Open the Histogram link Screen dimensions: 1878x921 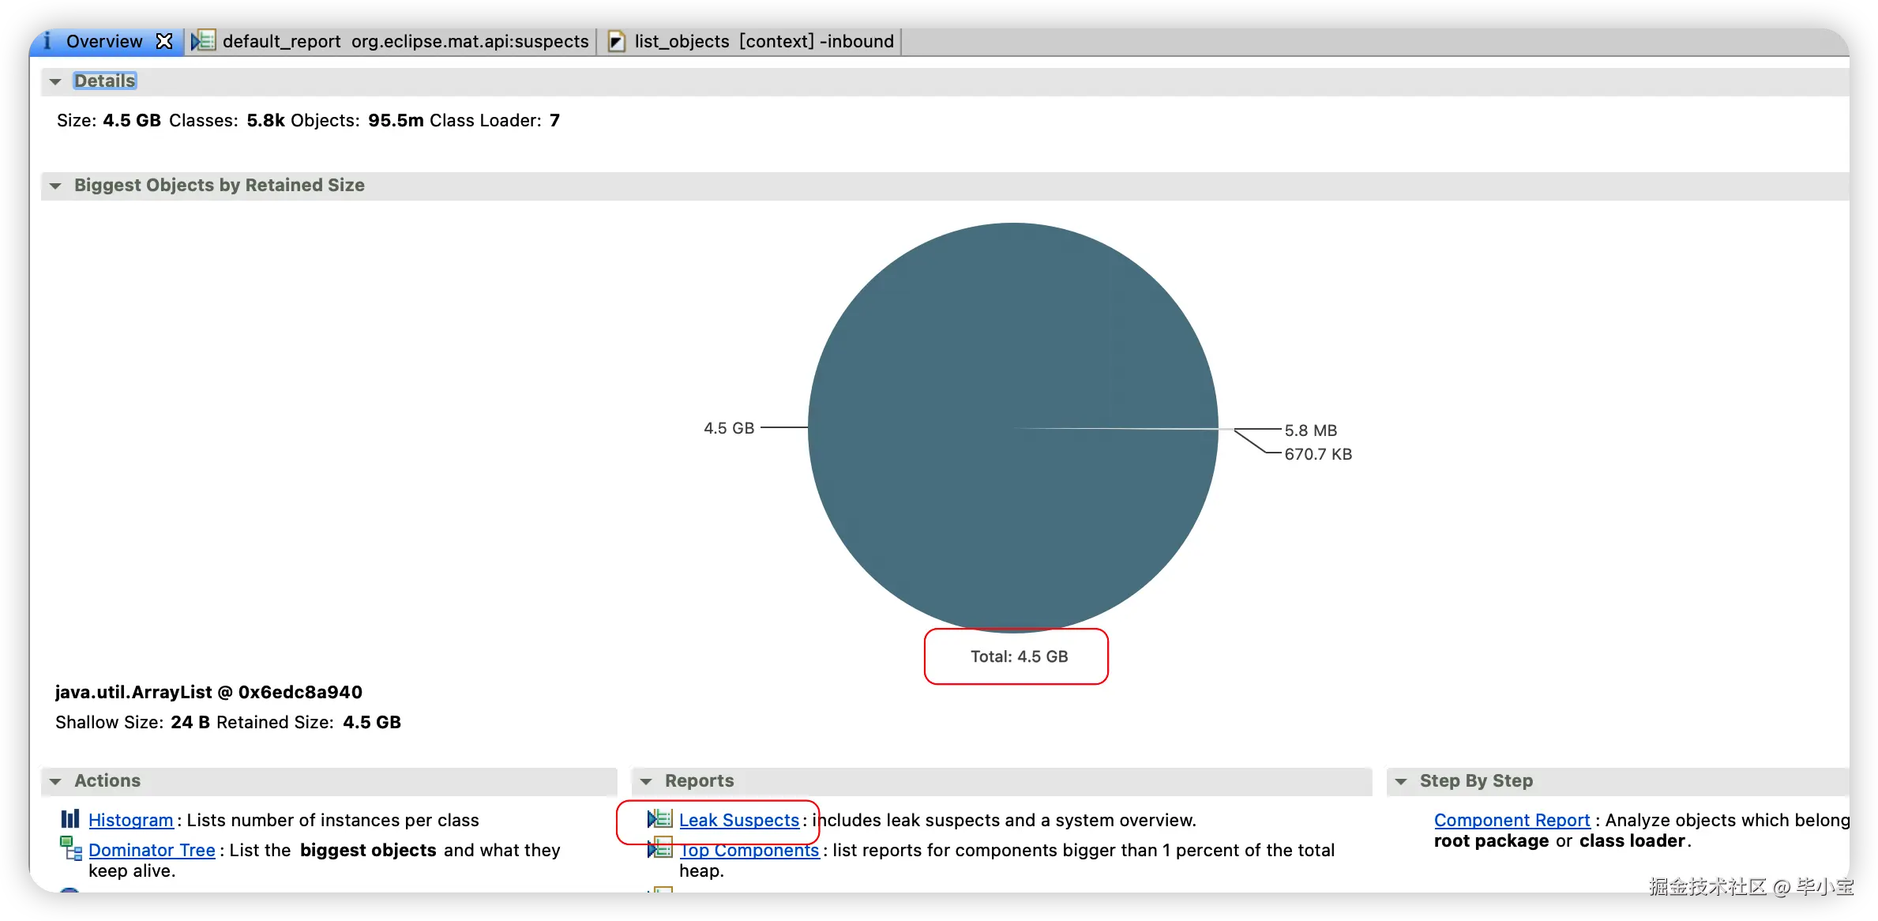click(x=130, y=820)
